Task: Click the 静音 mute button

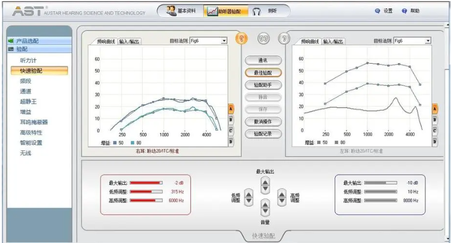Action: (263, 97)
